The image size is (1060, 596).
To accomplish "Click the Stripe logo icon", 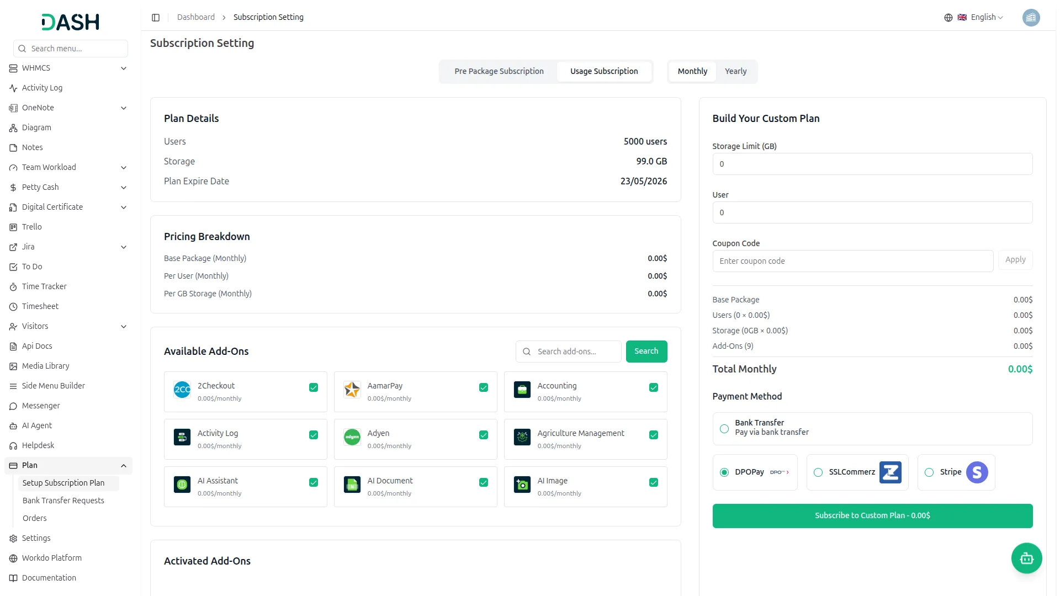I will 977,472.
